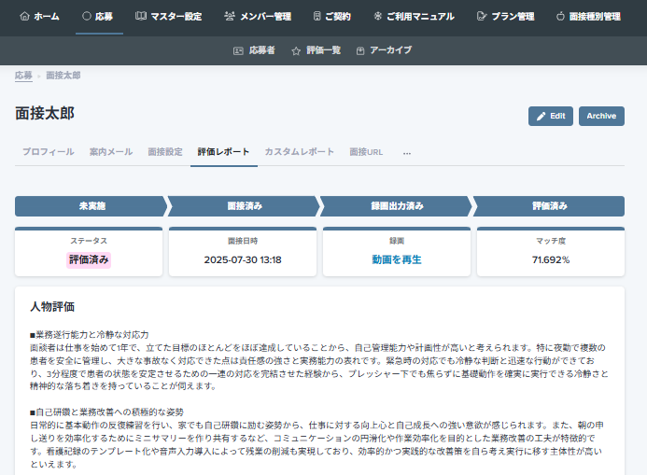Click the 面接太郎 breadcrumb item
Viewport: 647px width, 475px height.
pos(63,76)
